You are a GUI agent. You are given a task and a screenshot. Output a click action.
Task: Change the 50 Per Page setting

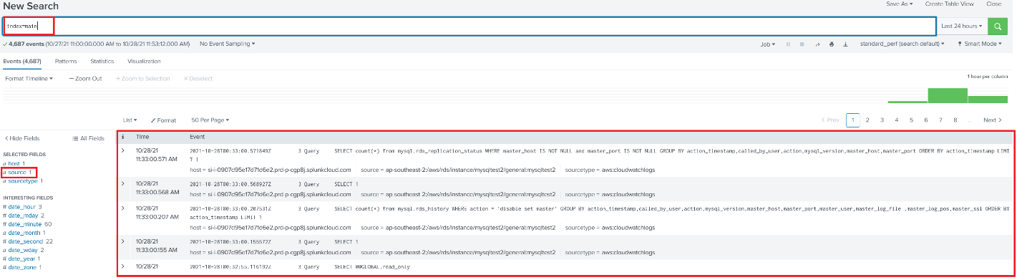(210, 120)
